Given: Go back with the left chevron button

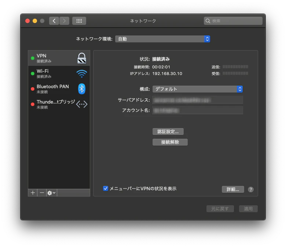Looking at the screenshot, I should pos(54,21).
